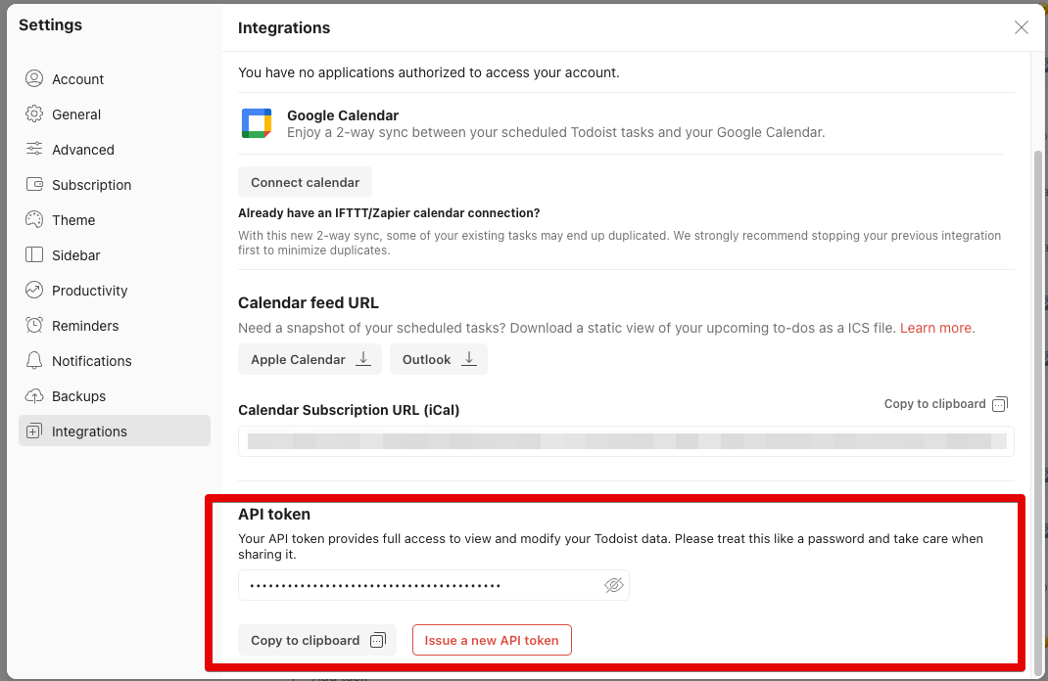The height and width of the screenshot is (681, 1048).
Task: Click the masked API token field
Action: [421, 585]
